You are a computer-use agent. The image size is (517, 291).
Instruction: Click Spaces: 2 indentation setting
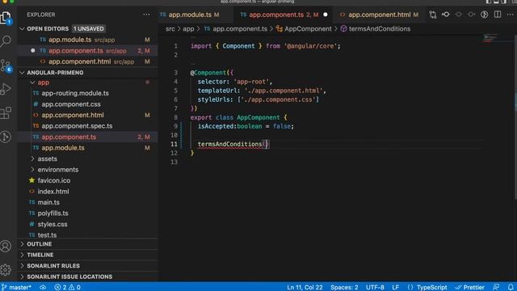[x=344, y=287]
